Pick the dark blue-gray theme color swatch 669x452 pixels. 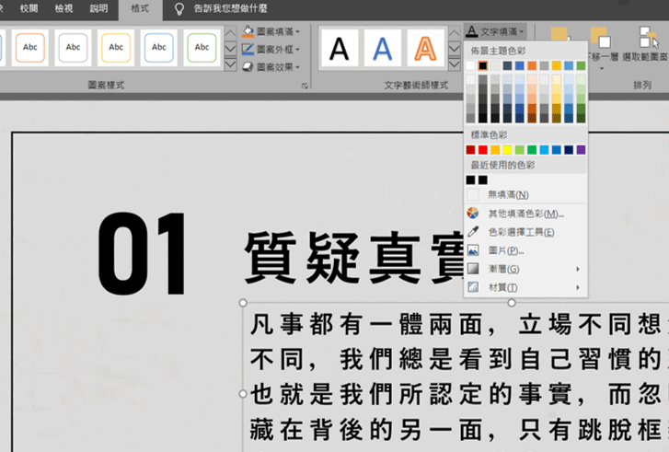pyautogui.click(x=507, y=65)
